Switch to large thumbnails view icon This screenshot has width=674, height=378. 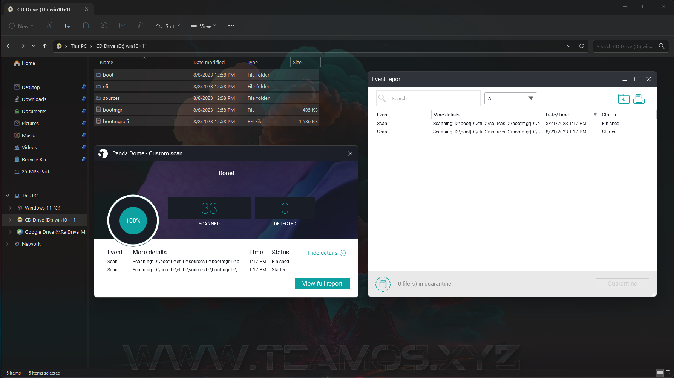pyautogui.click(x=668, y=373)
